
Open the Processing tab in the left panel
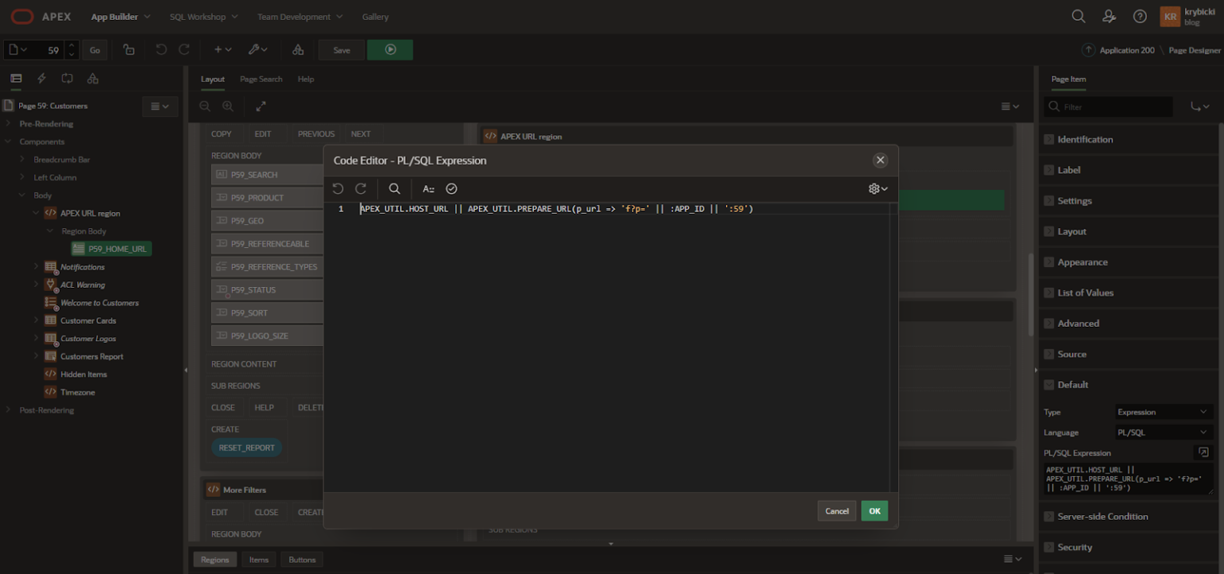tap(67, 78)
